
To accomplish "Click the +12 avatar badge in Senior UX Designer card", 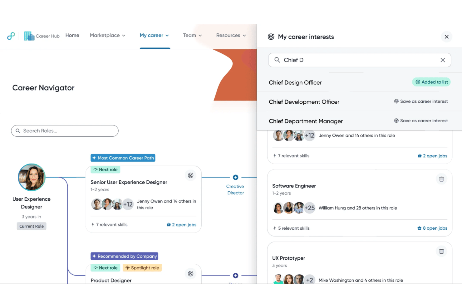I will 128,204.
